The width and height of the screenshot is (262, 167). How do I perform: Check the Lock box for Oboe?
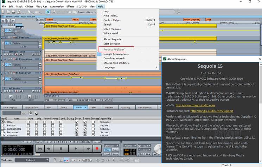(x=60, y=122)
